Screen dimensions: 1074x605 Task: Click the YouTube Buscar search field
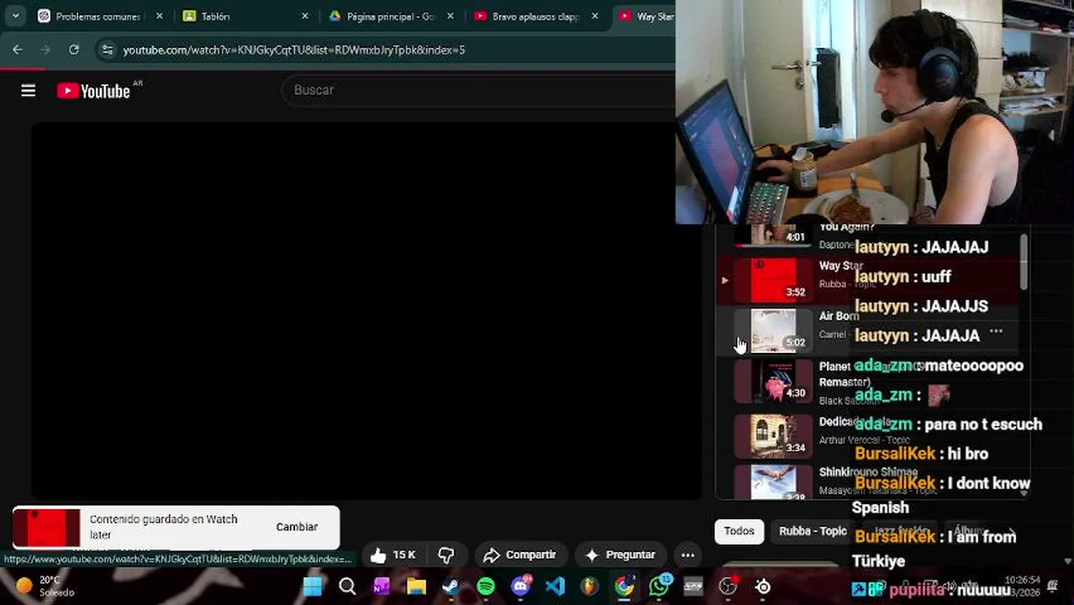(x=479, y=90)
